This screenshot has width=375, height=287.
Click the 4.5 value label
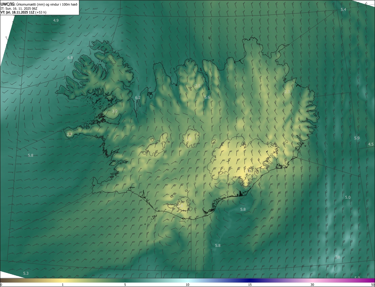371,144
